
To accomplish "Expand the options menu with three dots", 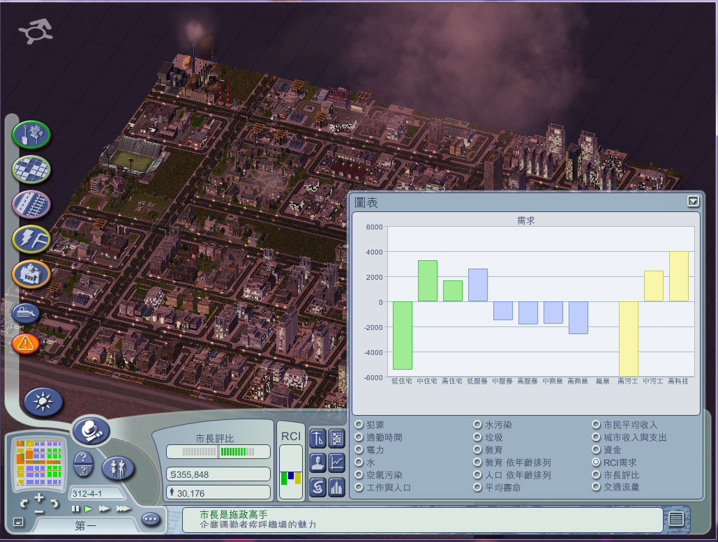I will (150, 519).
